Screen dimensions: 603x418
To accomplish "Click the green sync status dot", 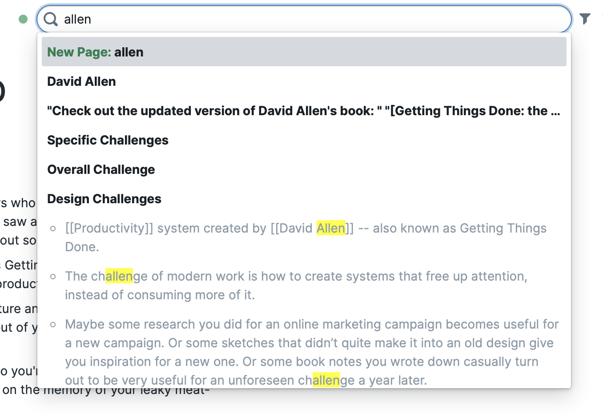I will [x=23, y=19].
